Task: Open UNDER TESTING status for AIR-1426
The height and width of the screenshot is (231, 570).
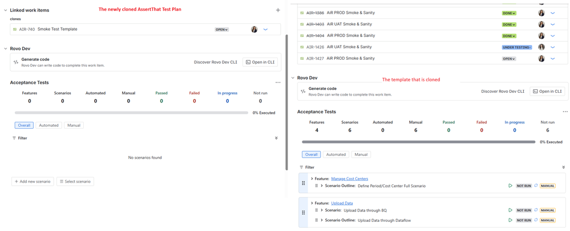Action: click(x=517, y=47)
